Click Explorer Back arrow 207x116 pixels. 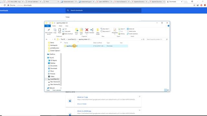pyautogui.click(x=47, y=39)
